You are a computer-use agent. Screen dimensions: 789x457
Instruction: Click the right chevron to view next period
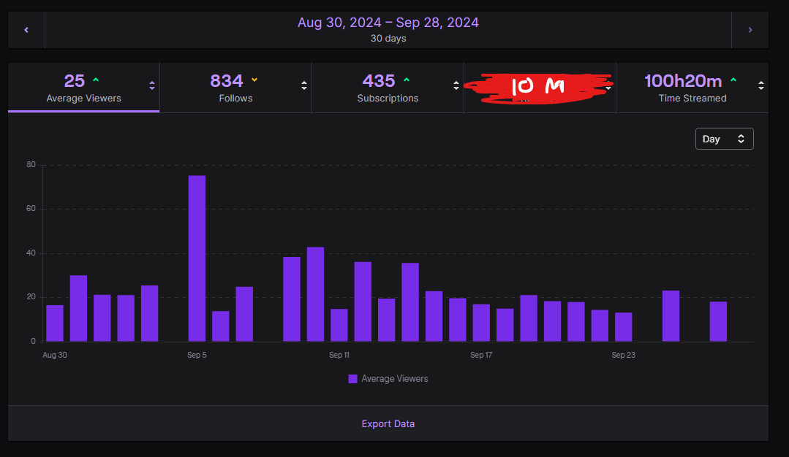tap(750, 29)
